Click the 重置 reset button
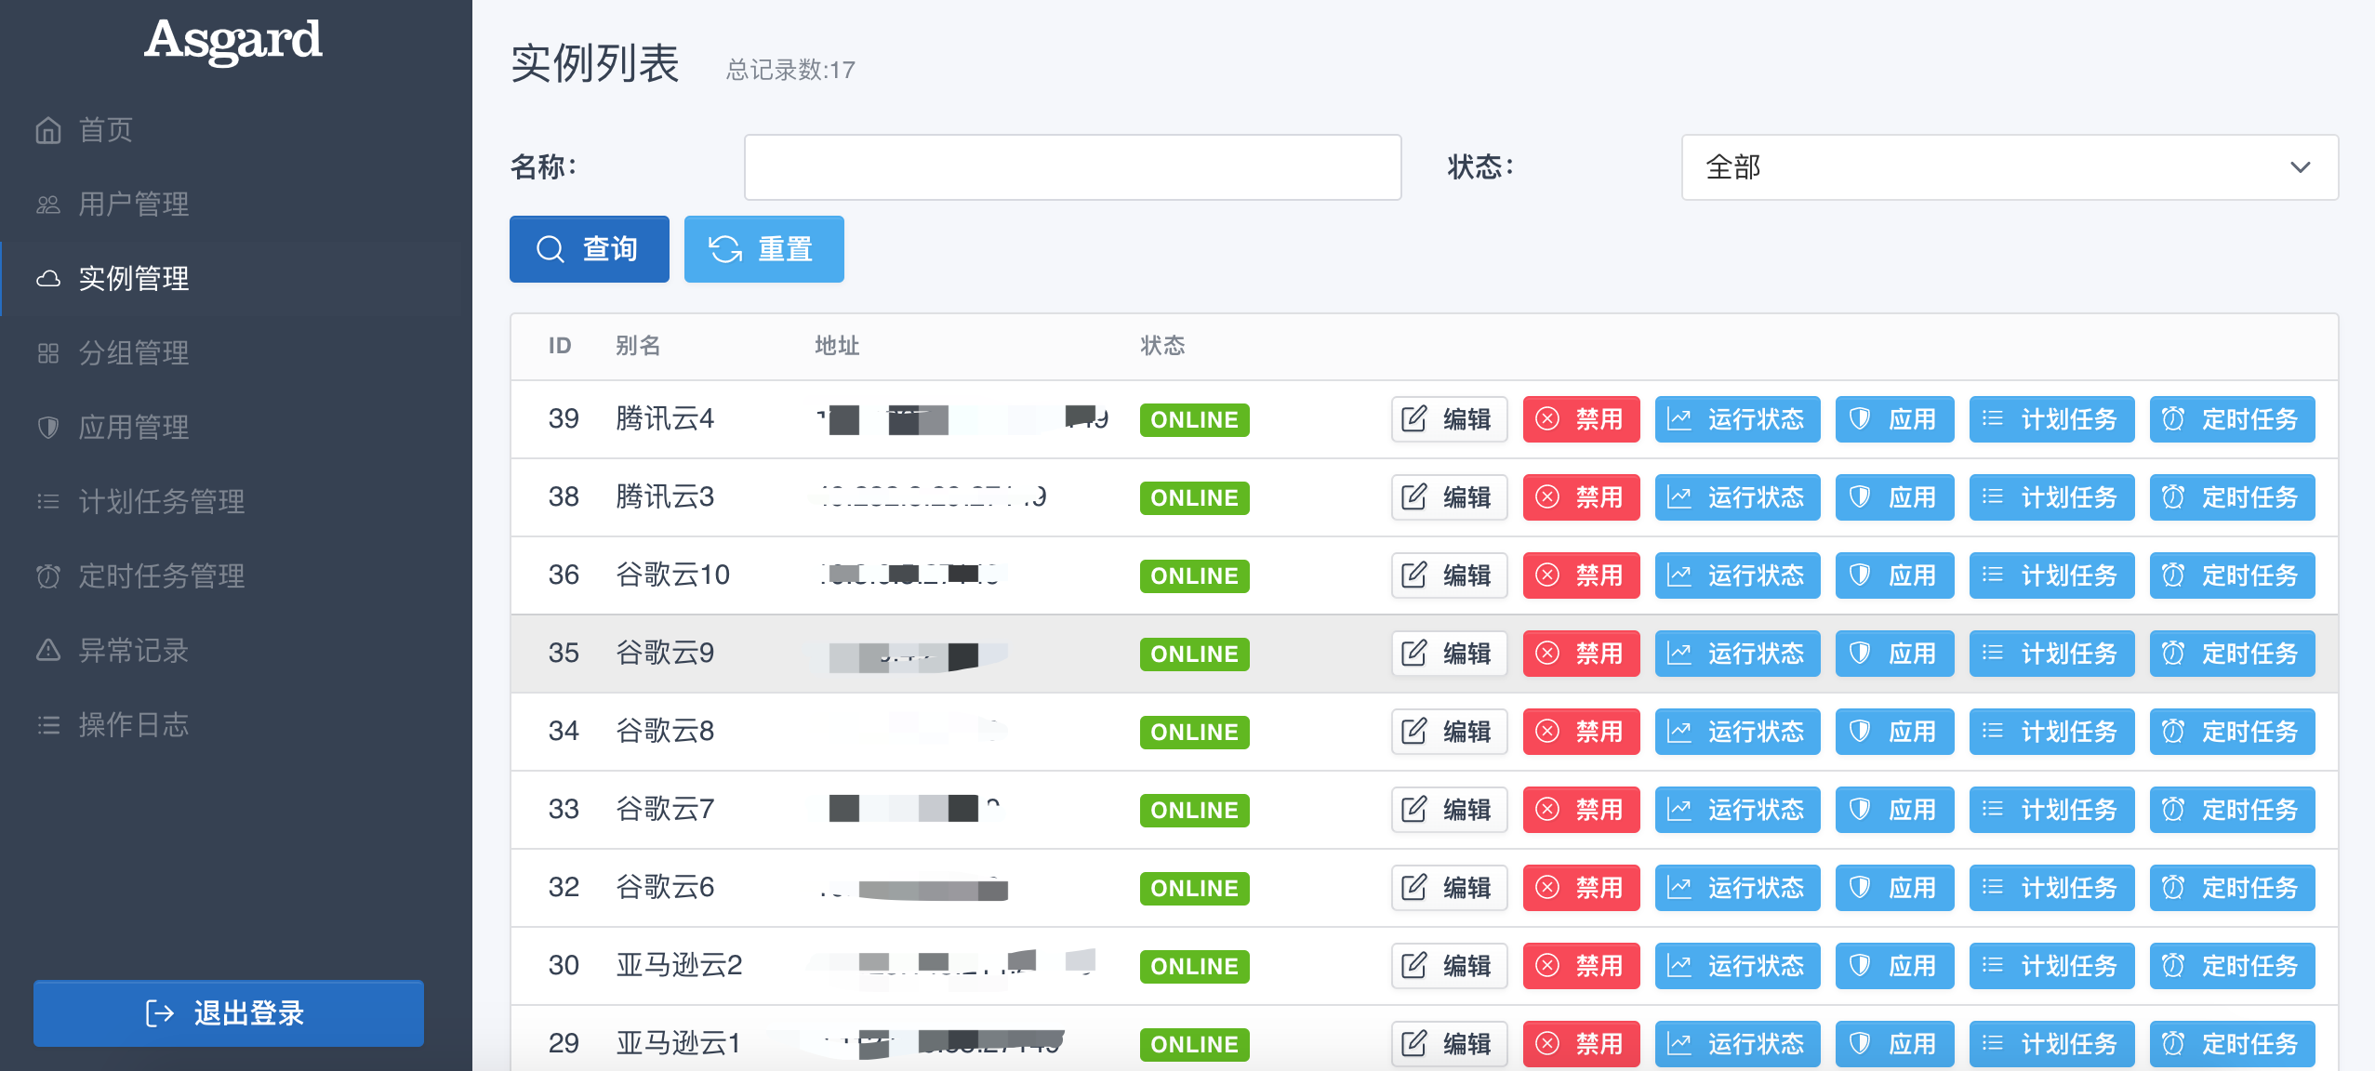 click(x=763, y=249)
